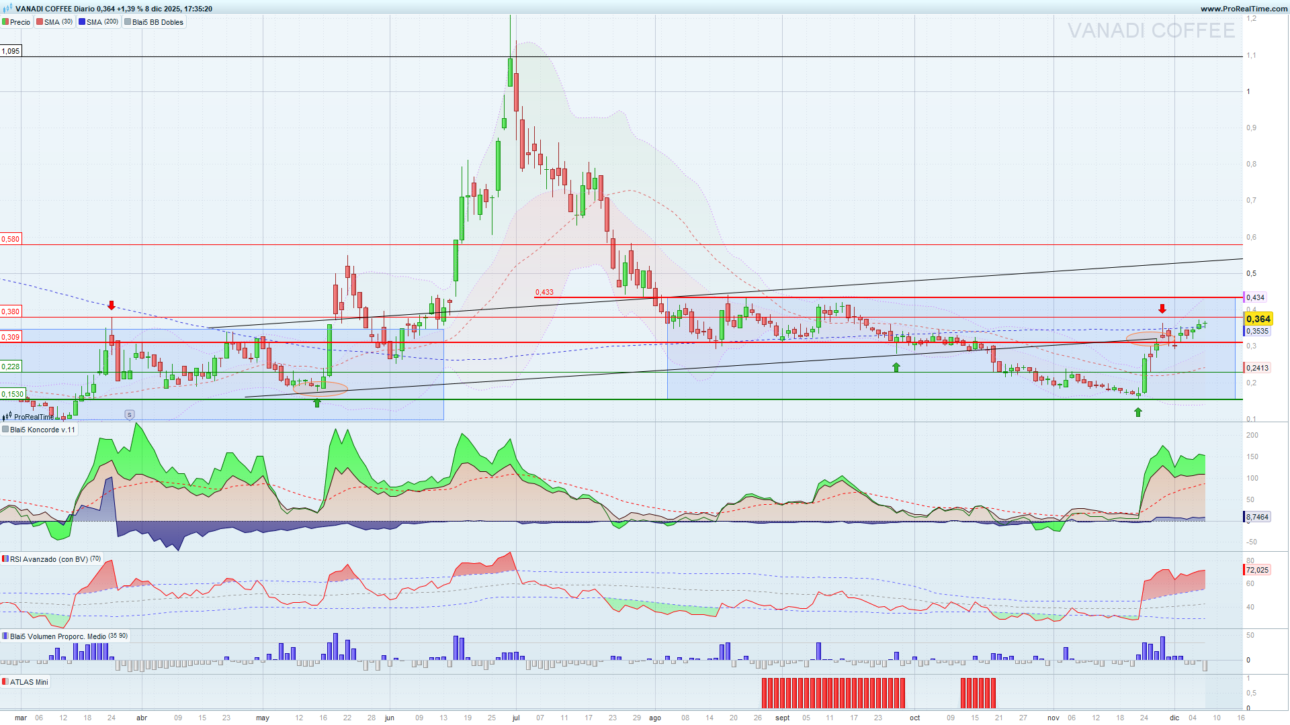
Task: Click the 72,025 RSI value tag
Action: coord(1257,570)
